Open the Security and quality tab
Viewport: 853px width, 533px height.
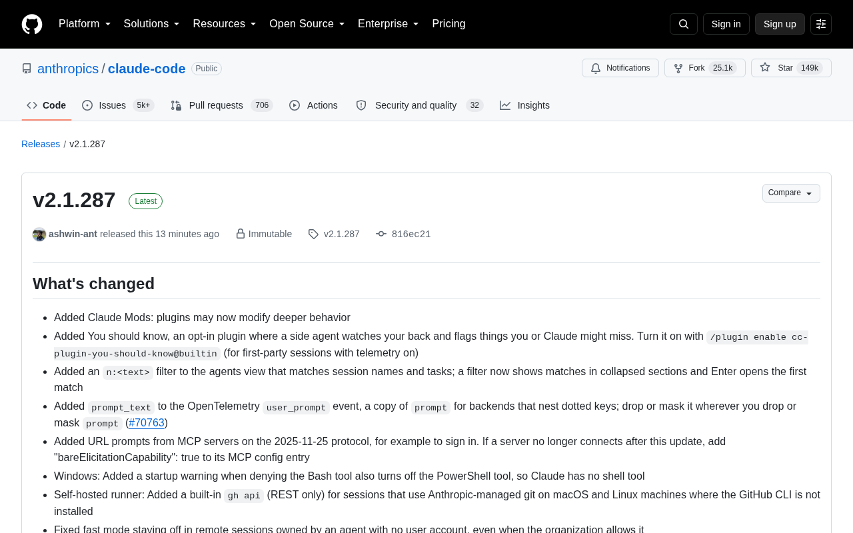click(x=419, y=105)
